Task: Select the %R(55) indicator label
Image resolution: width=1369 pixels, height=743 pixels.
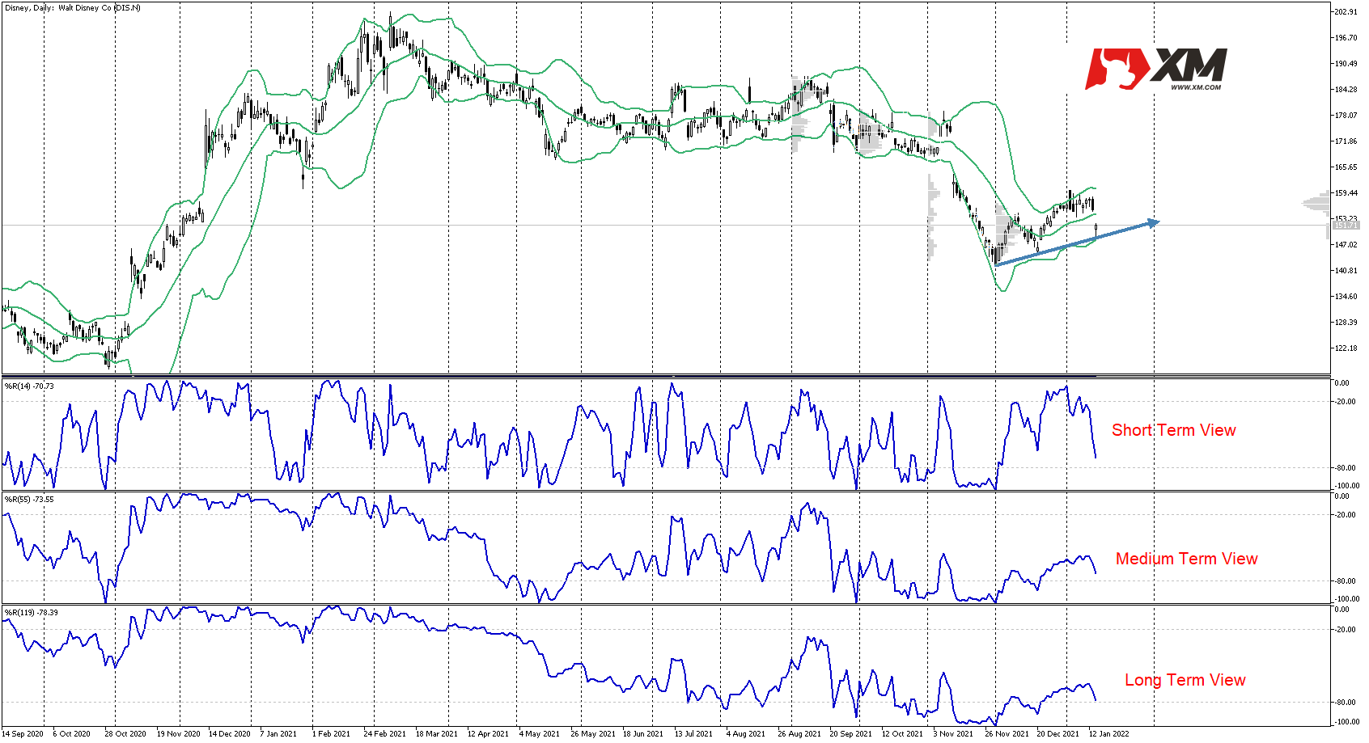Action: pos(29,500)
